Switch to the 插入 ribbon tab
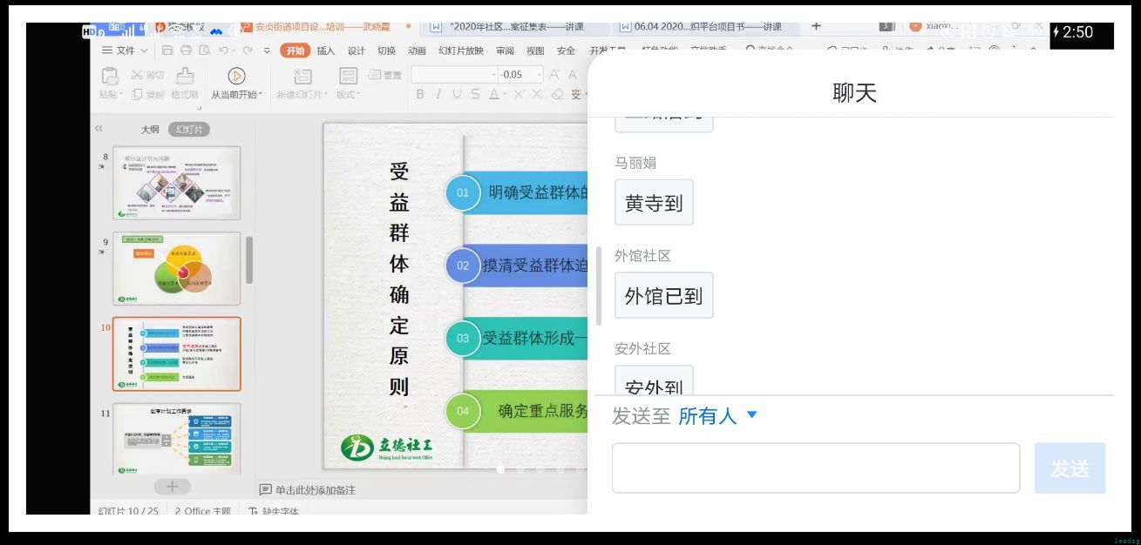Image resolution: width=1141 pixels, height=545 pixels. tap(325, 50)
